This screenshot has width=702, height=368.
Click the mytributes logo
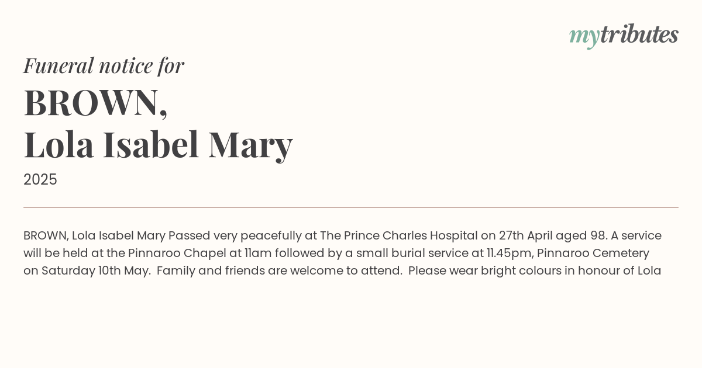[x=624, y=36]
